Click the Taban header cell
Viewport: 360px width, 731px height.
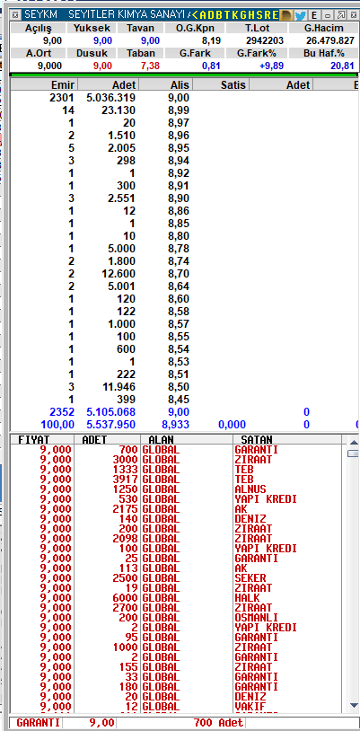pos(139,53)
